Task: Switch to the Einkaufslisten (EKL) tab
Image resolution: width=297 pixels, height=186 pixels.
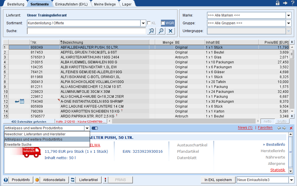Action: point(71,4)
